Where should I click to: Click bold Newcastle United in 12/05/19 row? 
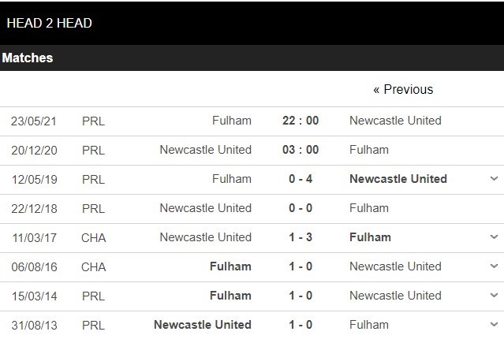coord(398,179)
